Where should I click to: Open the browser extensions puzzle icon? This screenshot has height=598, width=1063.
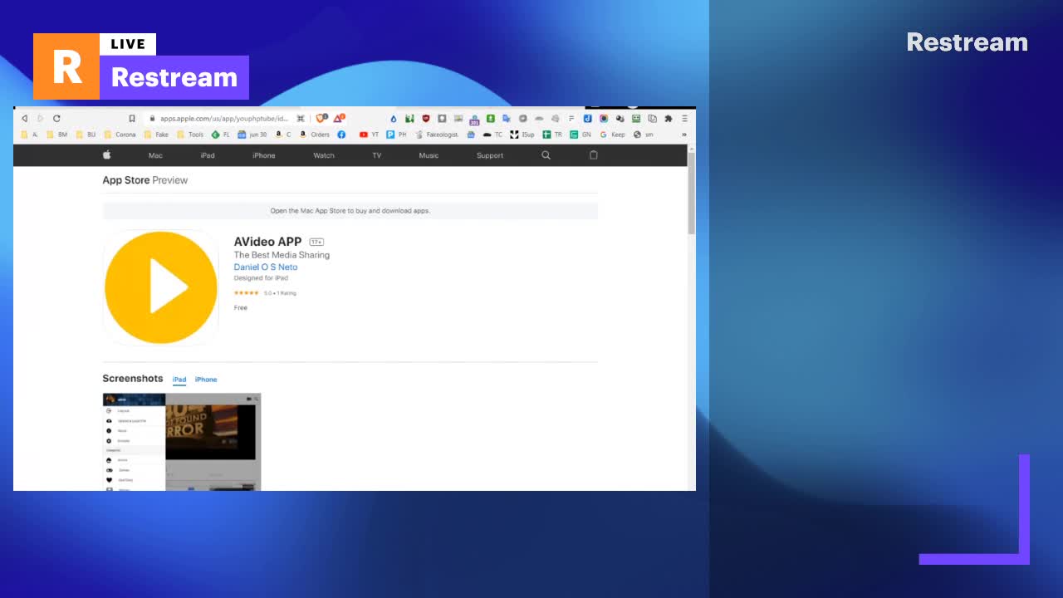point(668,119)
